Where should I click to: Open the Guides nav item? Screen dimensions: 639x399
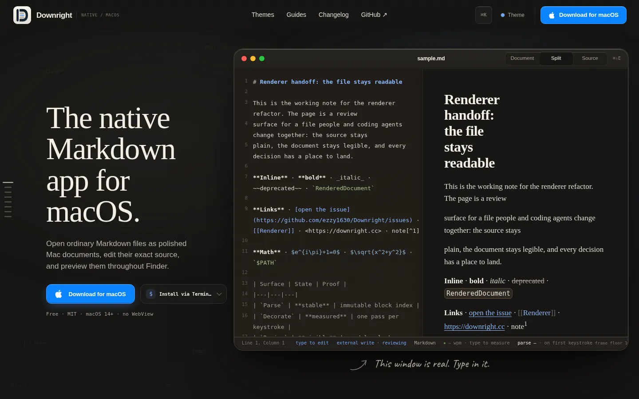click(296, 15)
